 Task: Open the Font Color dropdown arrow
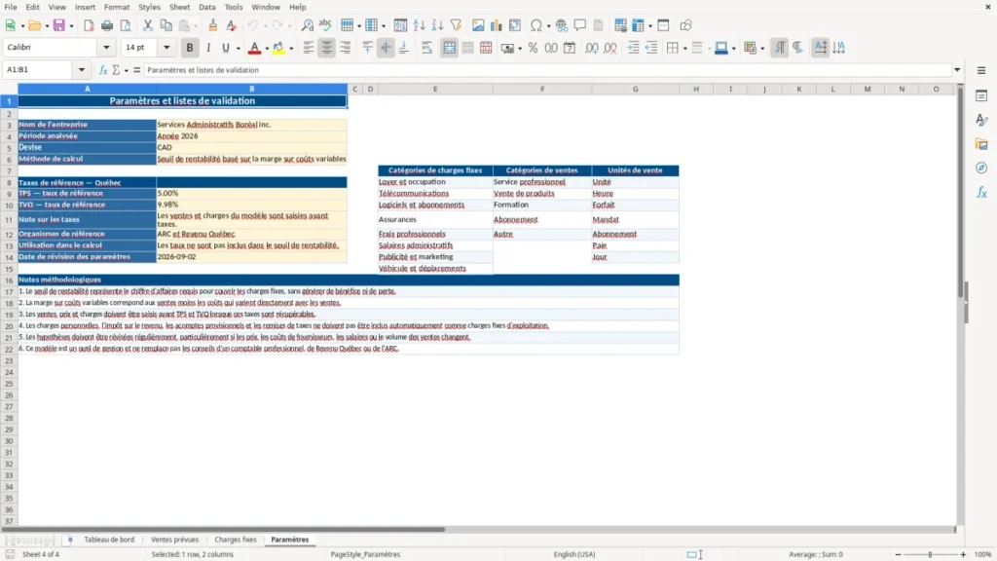click(x=267, y=49)
